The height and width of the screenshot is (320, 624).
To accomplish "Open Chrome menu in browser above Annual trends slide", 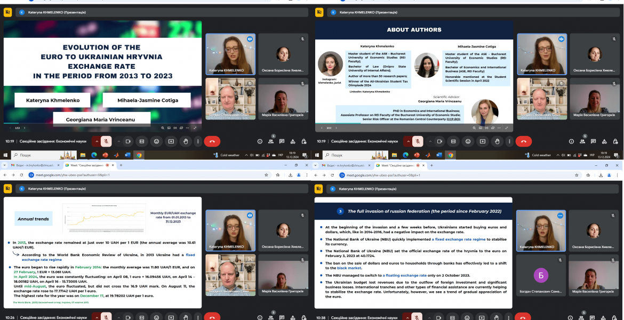I will click(x=307, y=175).
